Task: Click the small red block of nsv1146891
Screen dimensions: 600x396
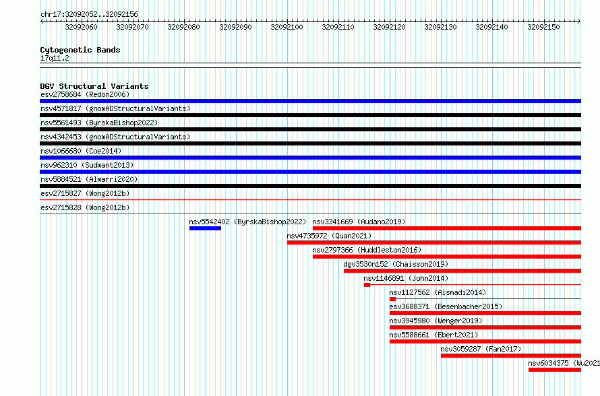Action: coord(367,285)
